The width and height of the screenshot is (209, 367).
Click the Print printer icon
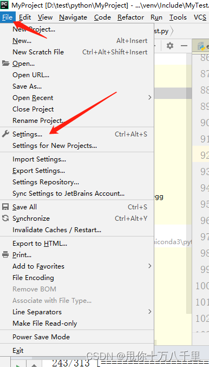[x=5, y=254]
